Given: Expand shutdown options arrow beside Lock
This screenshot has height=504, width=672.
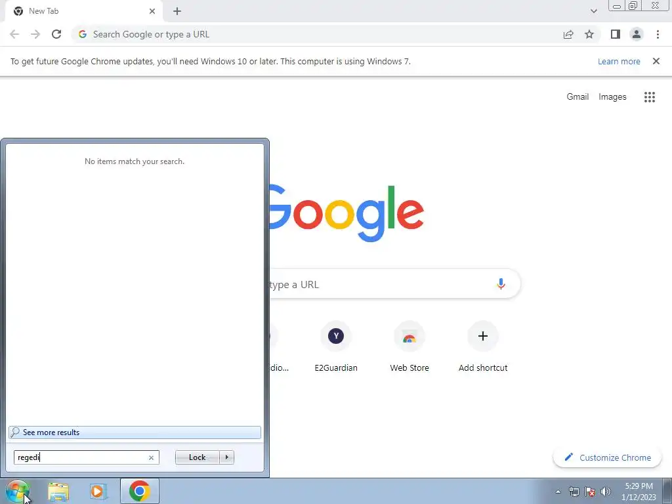Looking at the screenshot, I should (226, 457).
